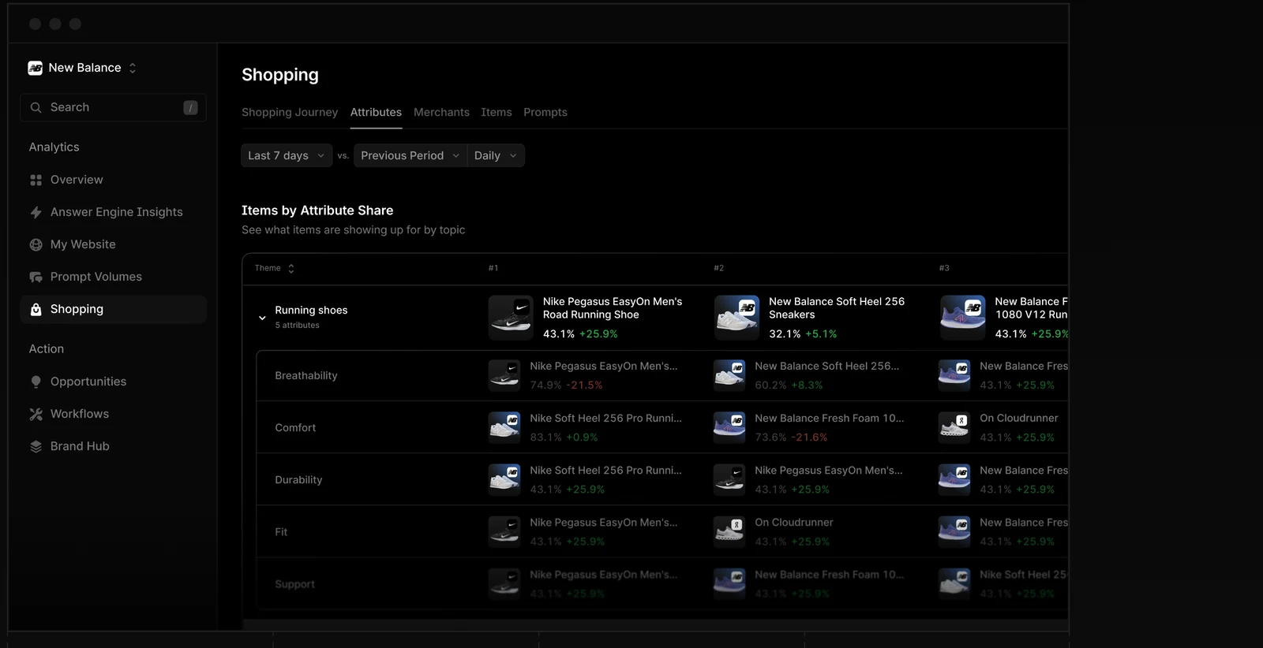The image size is (1263, 648).
Task: Open the Prompts tab
Action: (545, 112)
